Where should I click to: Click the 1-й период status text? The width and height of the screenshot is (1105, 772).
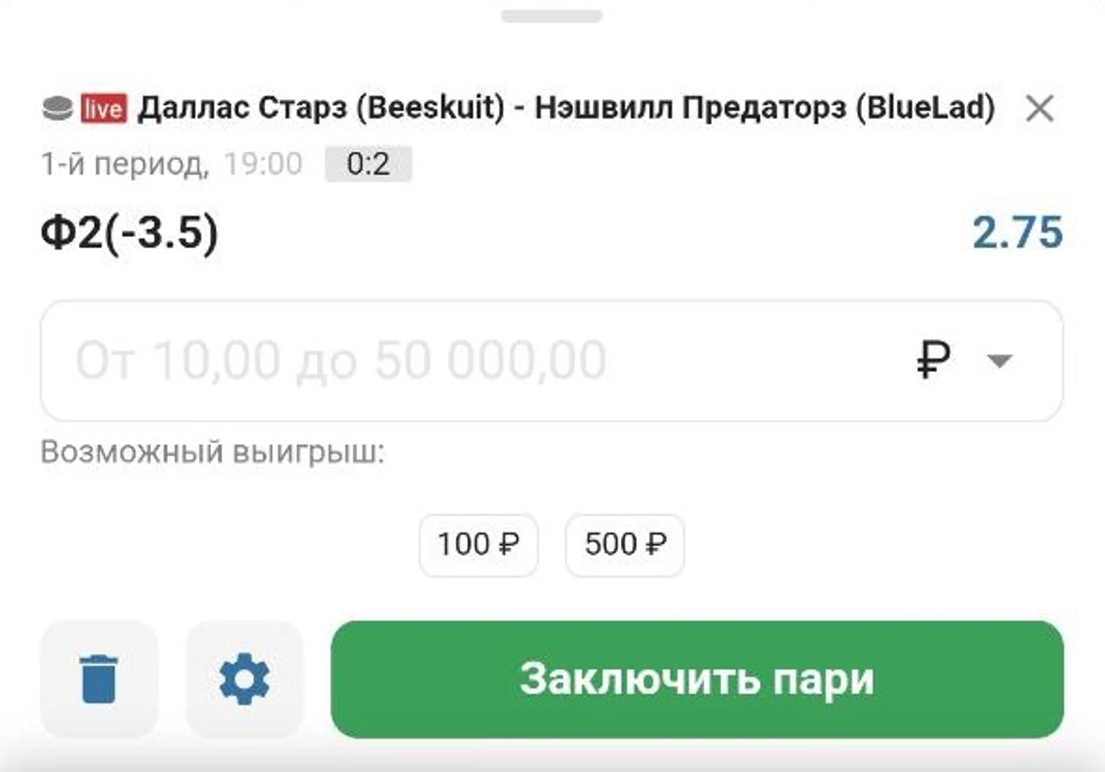pyautogui.click(x=125, y=164)
